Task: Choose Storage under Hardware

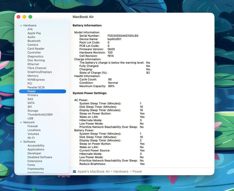Action: [33, 111]
